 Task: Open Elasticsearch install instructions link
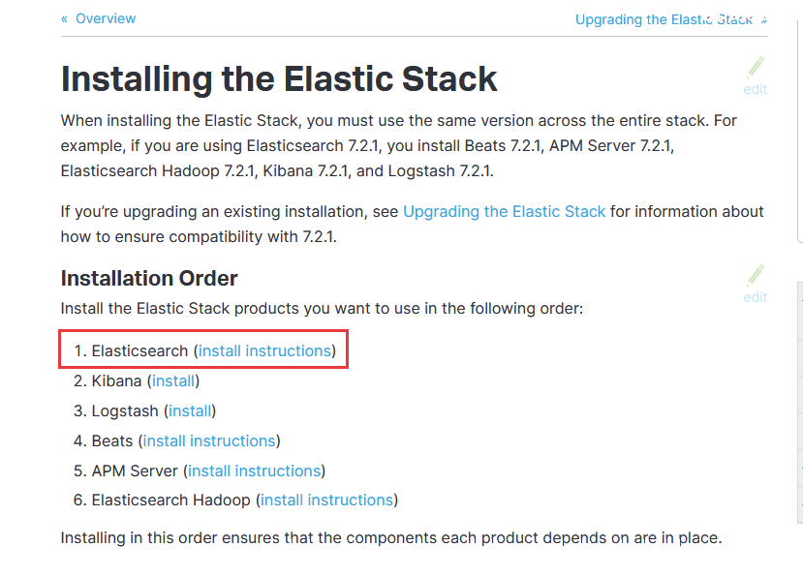click(x=264, y=350)
